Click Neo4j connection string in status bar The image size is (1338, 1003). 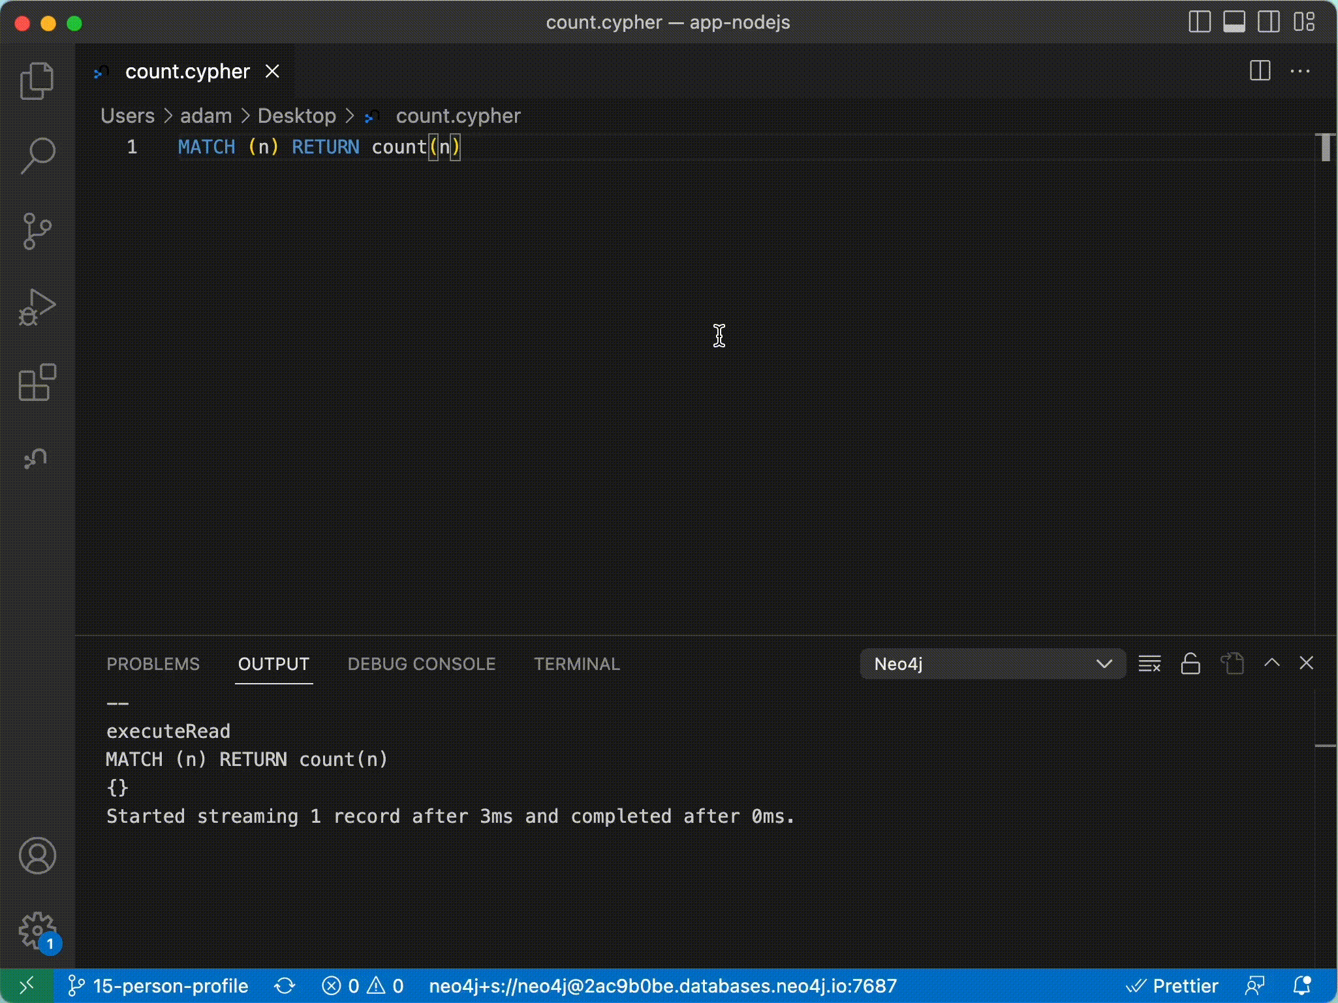662,985
